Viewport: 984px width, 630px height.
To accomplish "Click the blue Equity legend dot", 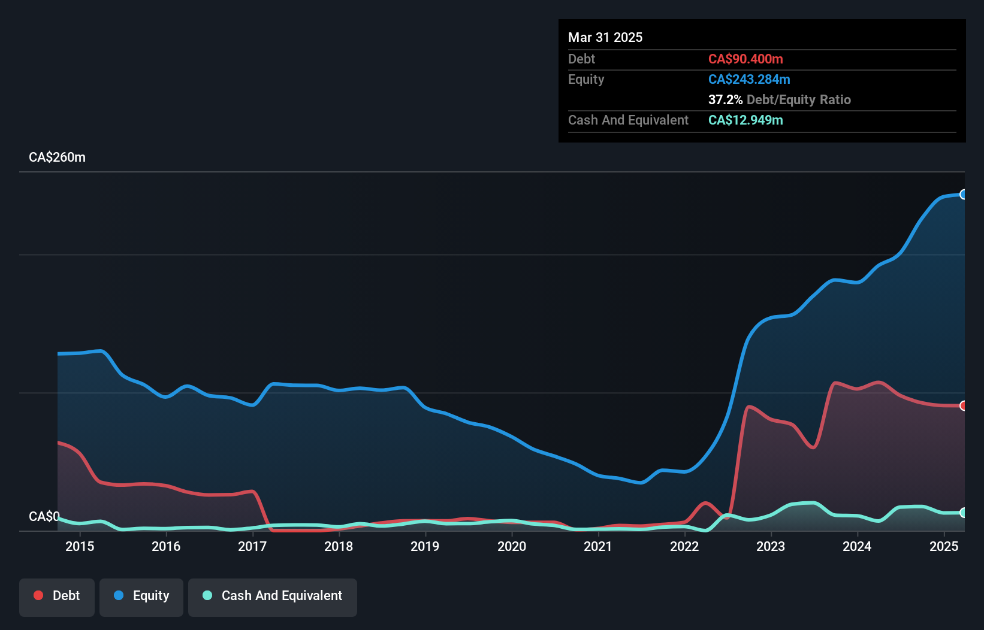I will click(x=119, y=595).
